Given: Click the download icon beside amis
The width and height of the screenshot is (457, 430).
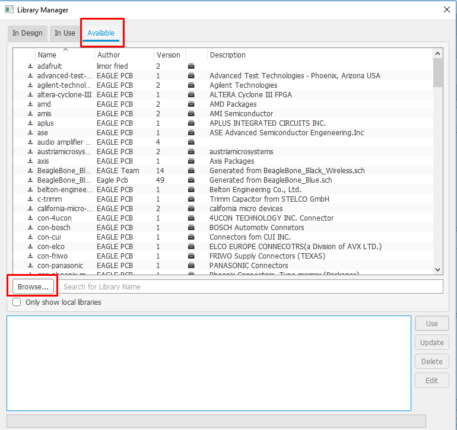Looking at the screenshot, I should point(30,114).
